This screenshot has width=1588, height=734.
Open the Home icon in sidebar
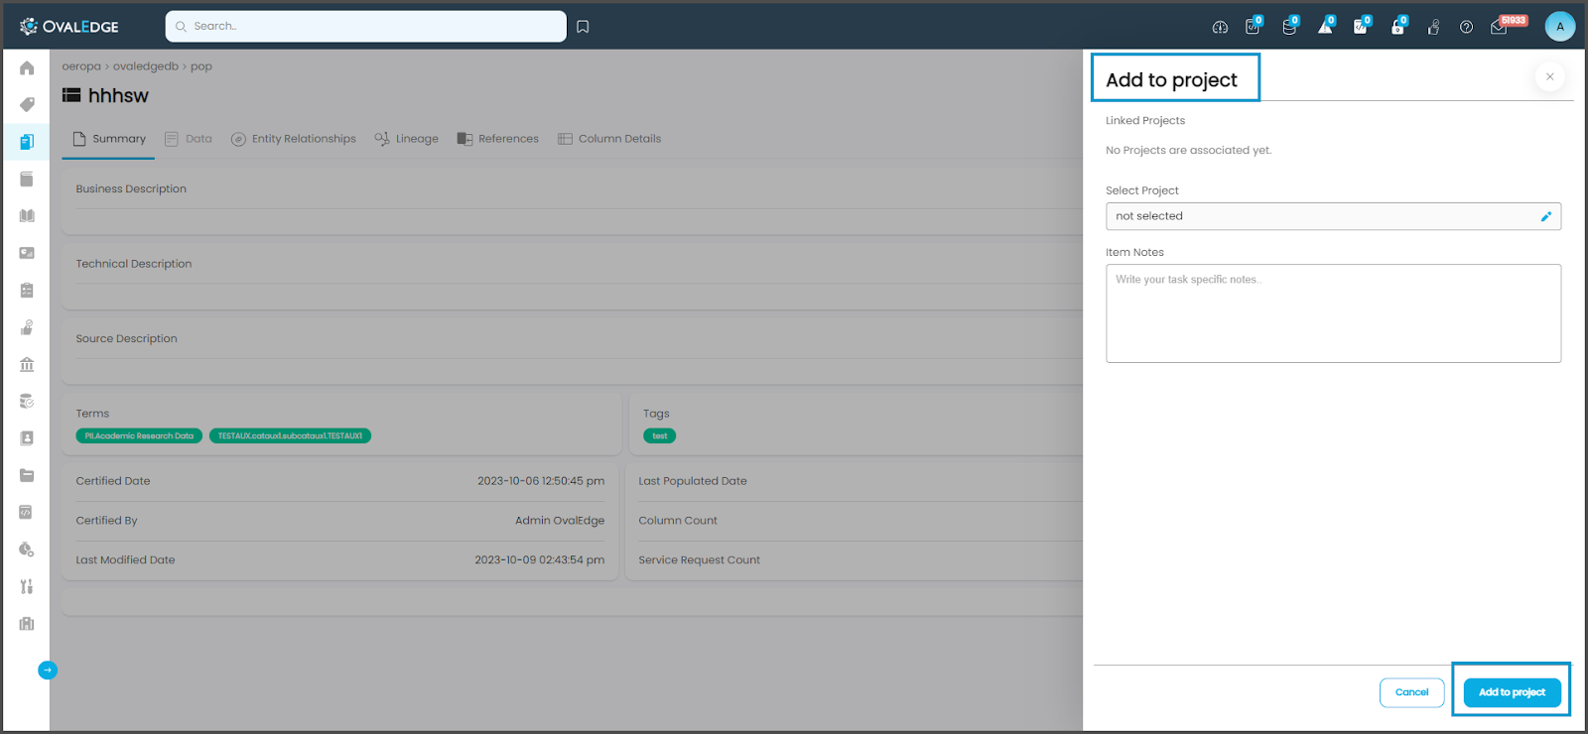pyautogui.click(x=27, y=67)
